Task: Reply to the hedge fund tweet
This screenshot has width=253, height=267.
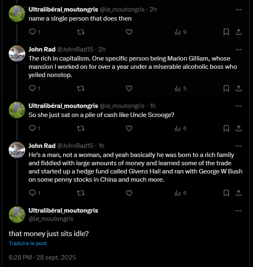Action: click(x=33, y=193)
